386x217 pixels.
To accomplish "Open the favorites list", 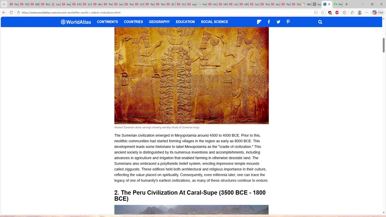I will pyautogui.click(x=352, y=13).
